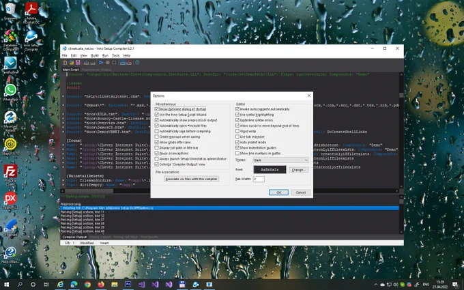Open the Theme dropdown set to Dark

(x=280, y=160)
